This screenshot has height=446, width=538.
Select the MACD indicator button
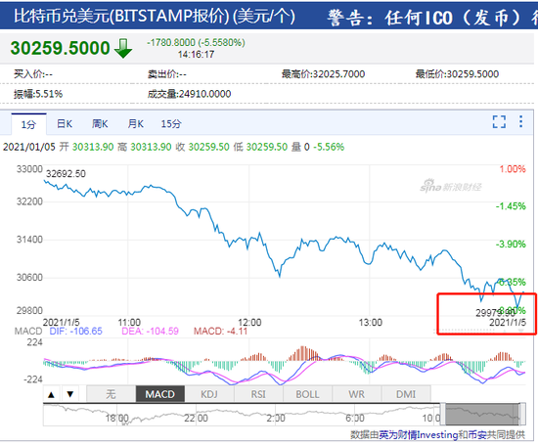[160, 394]
